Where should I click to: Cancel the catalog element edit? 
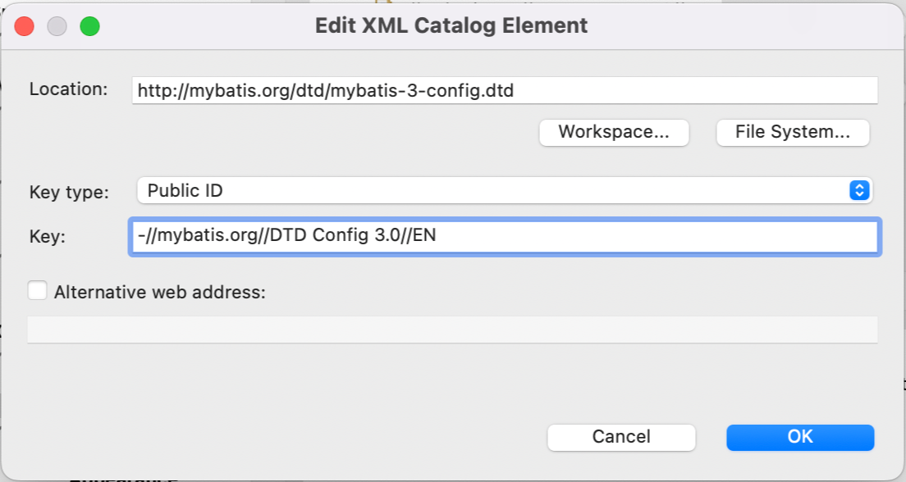[x=621, y=437]
